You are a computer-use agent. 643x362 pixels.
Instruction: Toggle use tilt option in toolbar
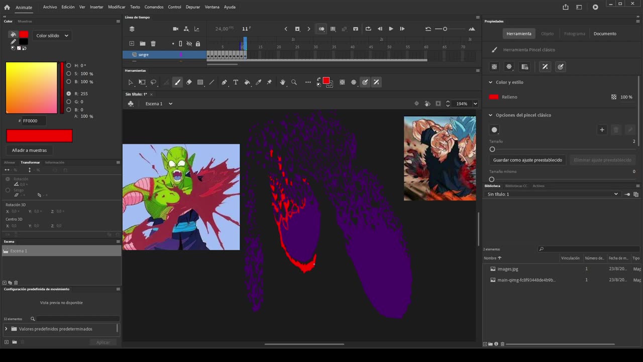click(x=376, y=82)
